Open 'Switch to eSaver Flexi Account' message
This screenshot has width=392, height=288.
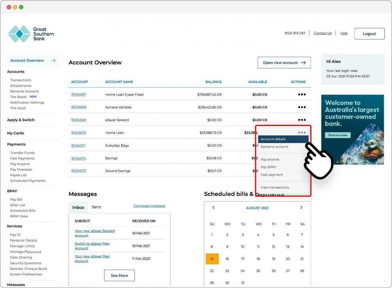pos(92,246)
